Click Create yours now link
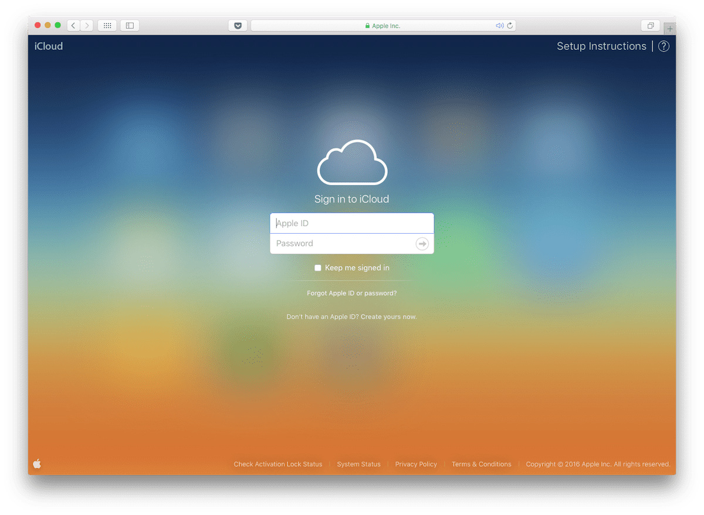The height and width of the screenshot is (515, 704). (x=388, y=317)
